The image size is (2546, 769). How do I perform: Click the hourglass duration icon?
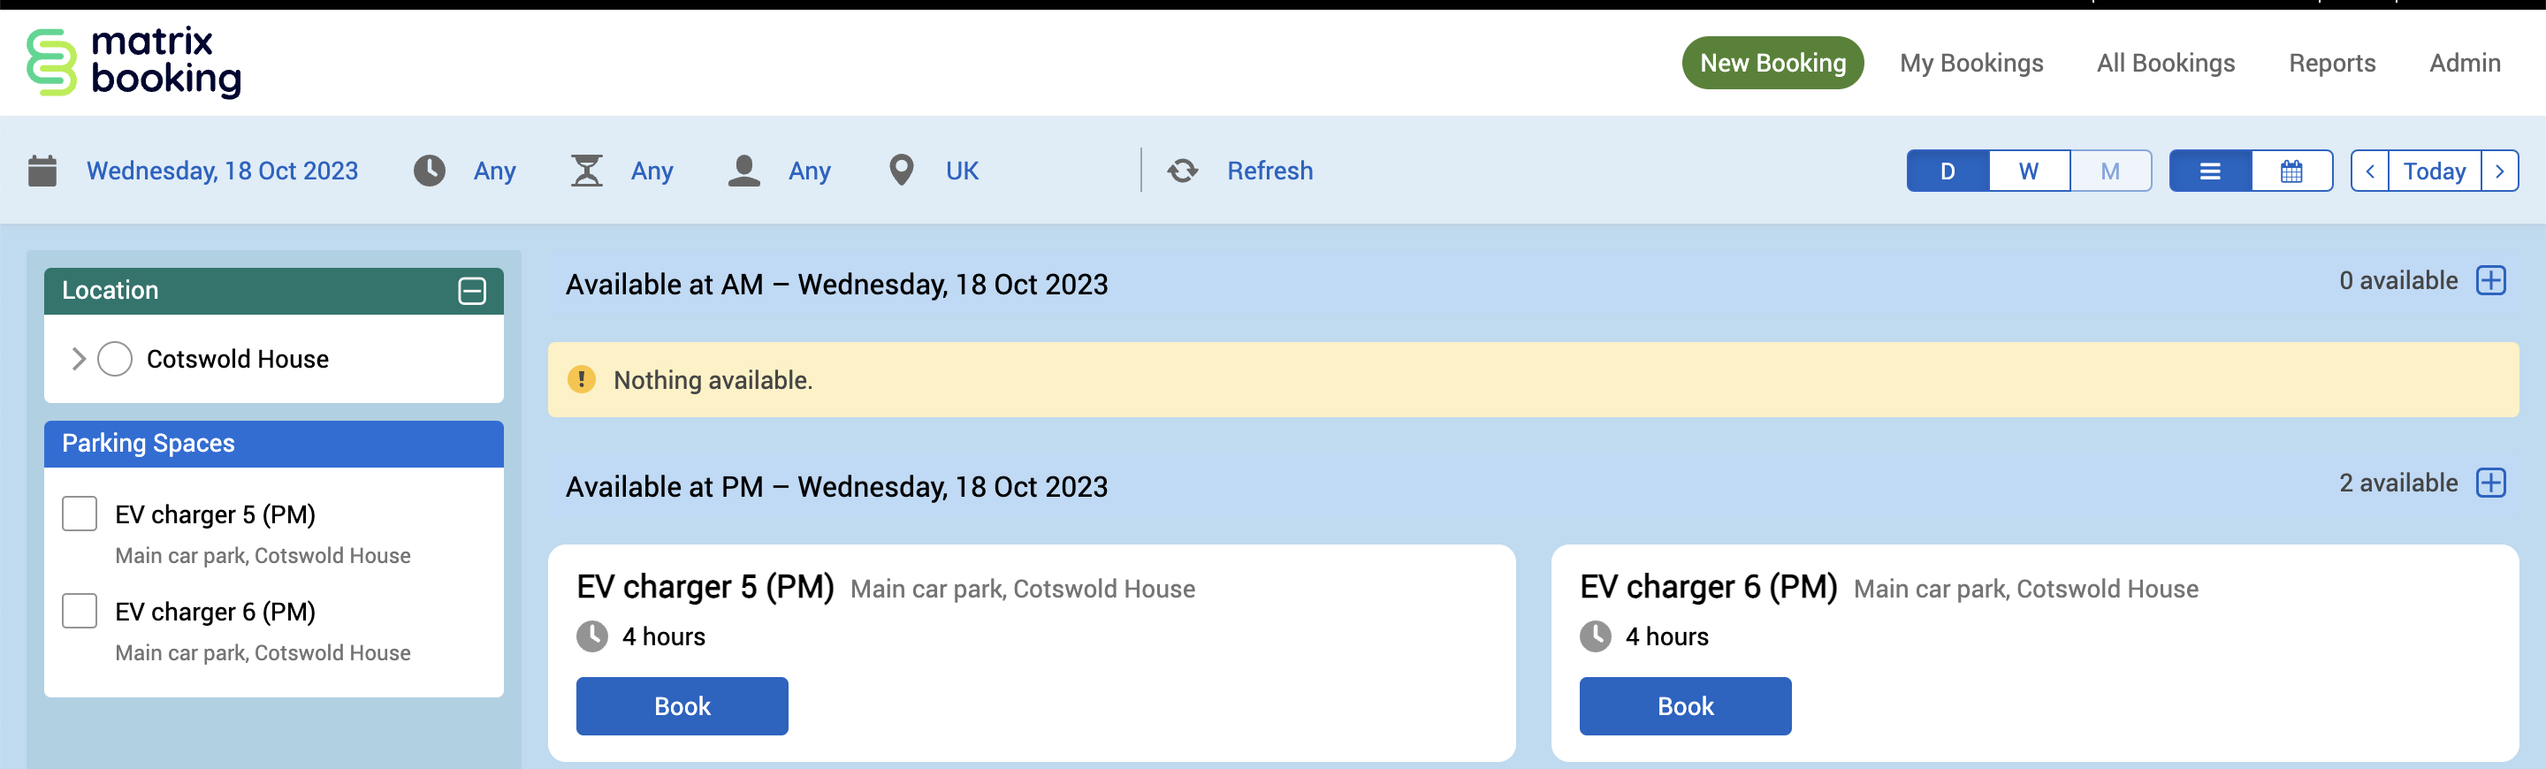586,171
